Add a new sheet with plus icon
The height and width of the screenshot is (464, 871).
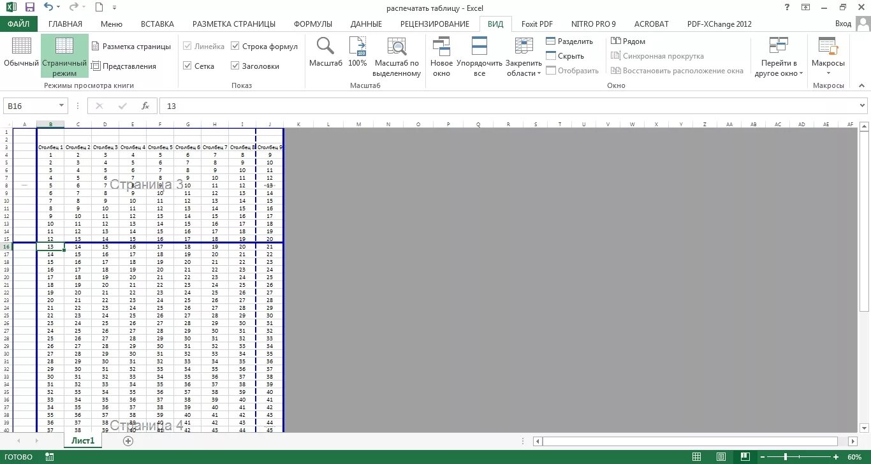click(128, 440)
